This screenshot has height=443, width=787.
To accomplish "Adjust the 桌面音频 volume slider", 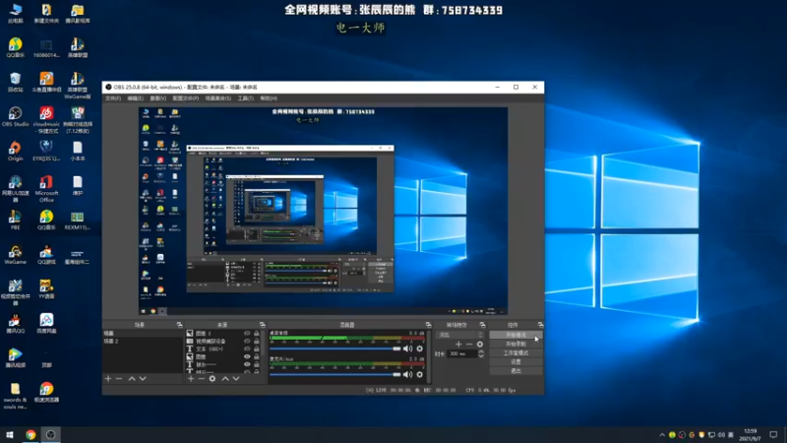I will (335, 348).
